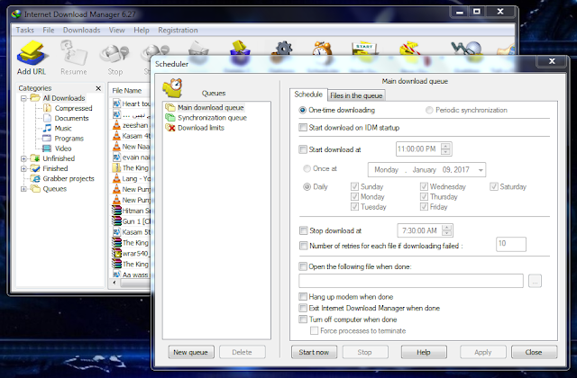Click the Options gear toolbar icon
577x378 pixels.
pos(282,49)
